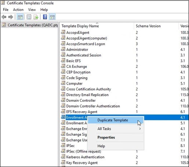Image resolution: width=189 pixels, height=167 pixels.
Task: Click the Forward arrow toolbar icon
Action: pyautogui.click(x=11, y=17)
